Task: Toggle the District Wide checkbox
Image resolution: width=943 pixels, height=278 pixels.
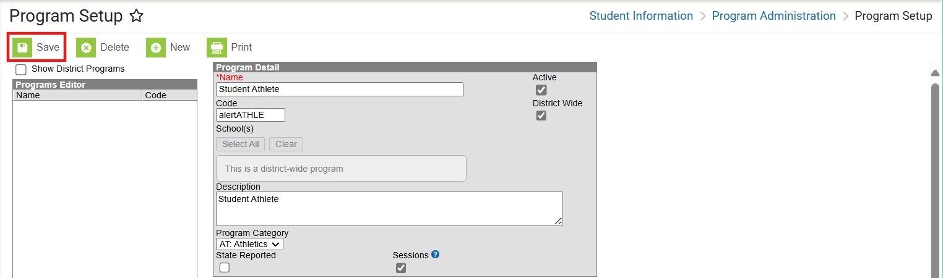Action: [541, 116]
